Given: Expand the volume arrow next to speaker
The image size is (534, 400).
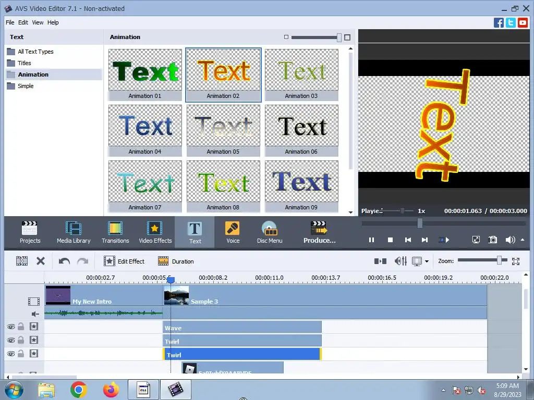Looking at the screenshot, I should click(x=523, y=240).
